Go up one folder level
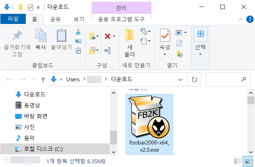This screenshot has height=167, width=255. pos(43,80)
